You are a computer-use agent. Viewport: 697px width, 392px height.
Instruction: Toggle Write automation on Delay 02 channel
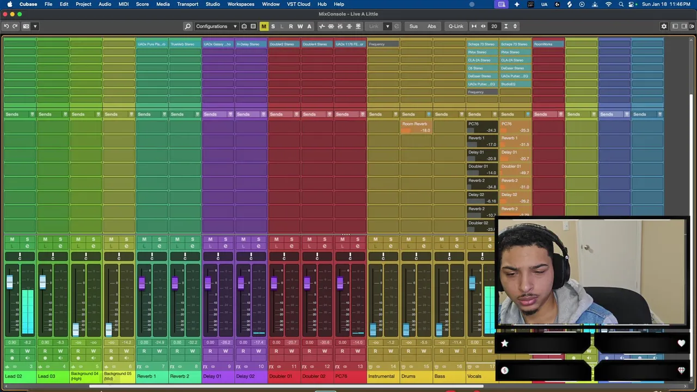(x=259, y=351)
